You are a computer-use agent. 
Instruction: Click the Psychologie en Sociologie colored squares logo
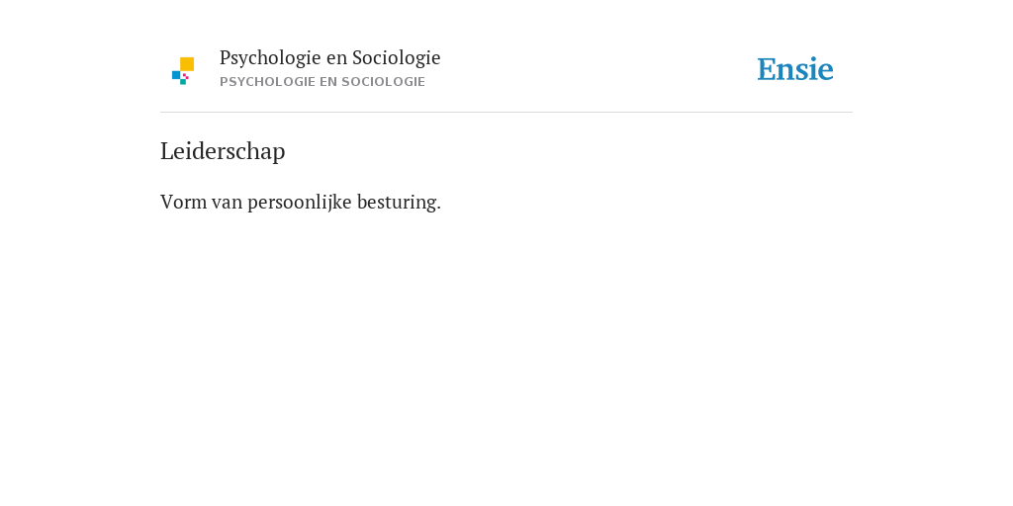183,71
